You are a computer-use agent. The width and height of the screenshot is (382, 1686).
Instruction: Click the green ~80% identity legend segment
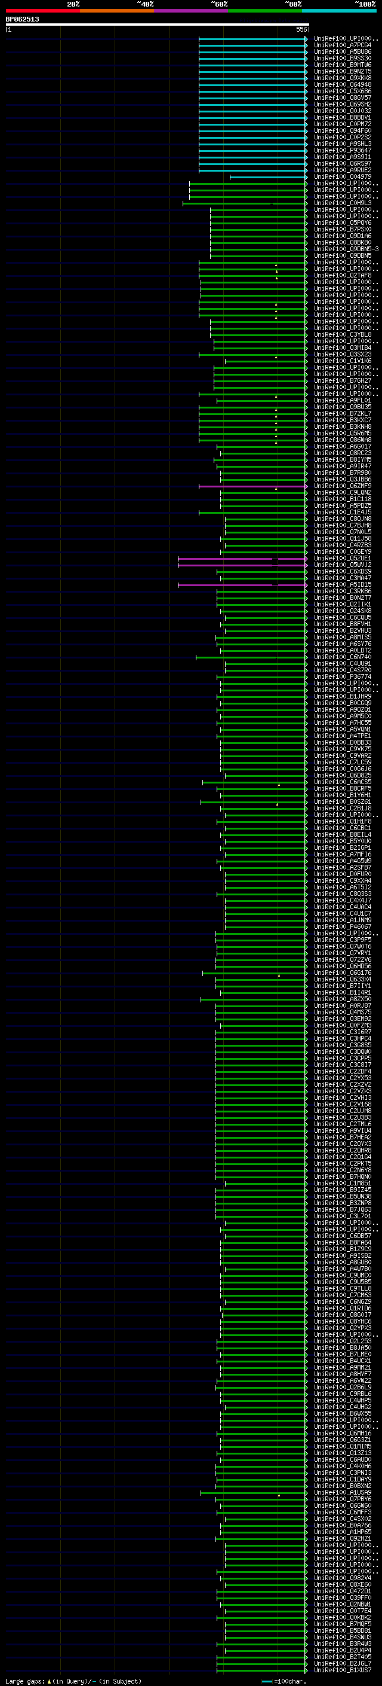265,11
